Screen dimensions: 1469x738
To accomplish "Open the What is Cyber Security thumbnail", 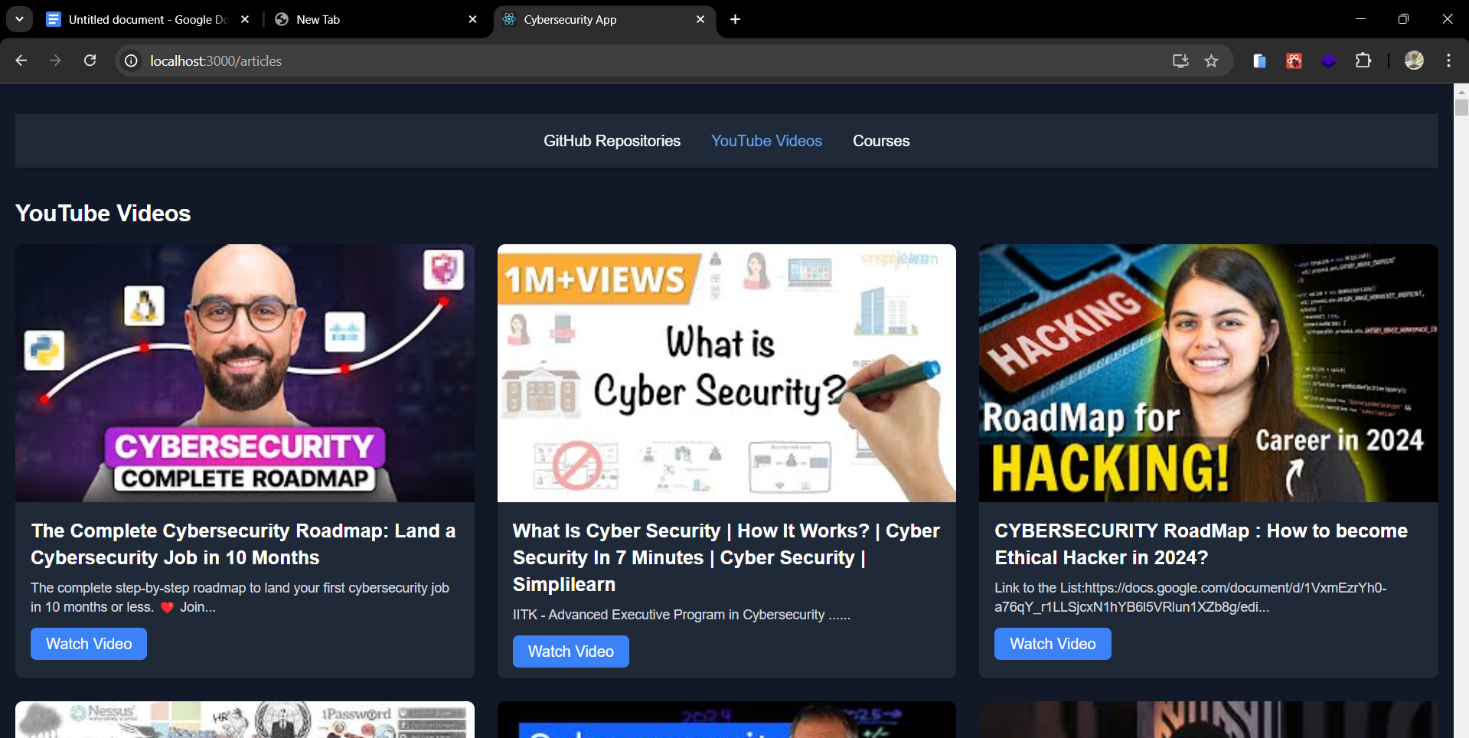I will tap(726, 373).
